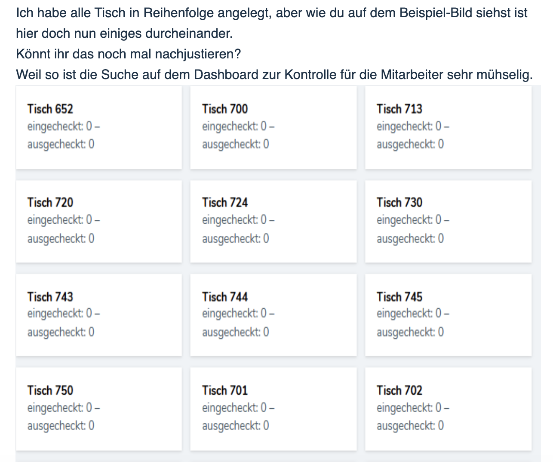Open the Tisch 702 tile
The width and height of the screenshot is (553, 462).
449,408
